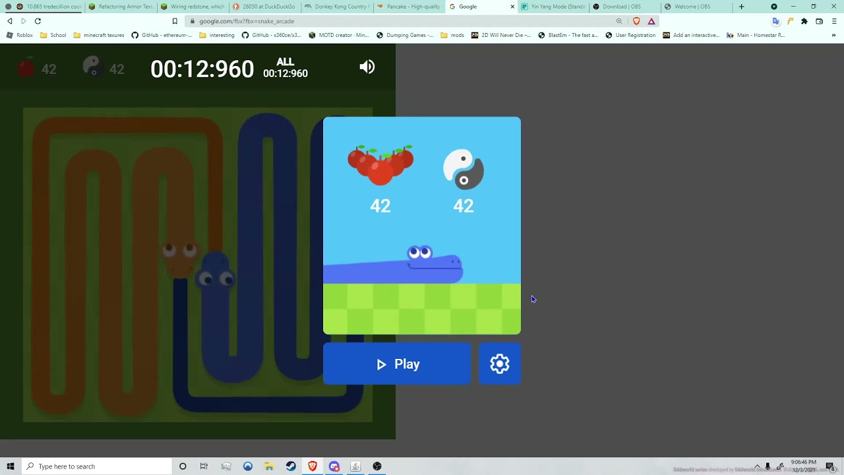Viewport: 844px width, 475px height.
Task: Click the ALL 00:12:960 best time text
Action: pos(286,68)
